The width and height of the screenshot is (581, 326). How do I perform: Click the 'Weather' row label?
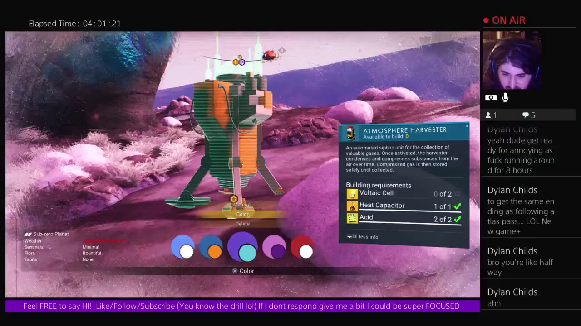33,241
